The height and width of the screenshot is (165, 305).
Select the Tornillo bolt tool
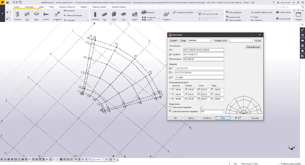click(x=46, y=16)
